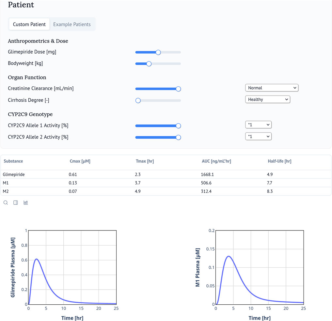Click the Half-life column header
The image size is (332, 321).
tap(279, 161)
